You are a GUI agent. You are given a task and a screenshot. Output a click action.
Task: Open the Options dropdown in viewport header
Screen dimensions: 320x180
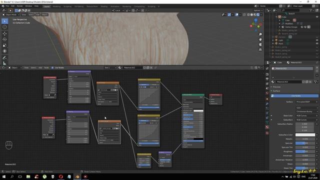258,10
